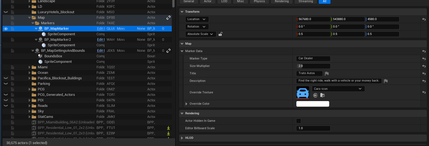Click download arrow on BPP_Residential_Low_01_2x2 row
Viewport: 429px width, 146px height.
click(168, 128)
